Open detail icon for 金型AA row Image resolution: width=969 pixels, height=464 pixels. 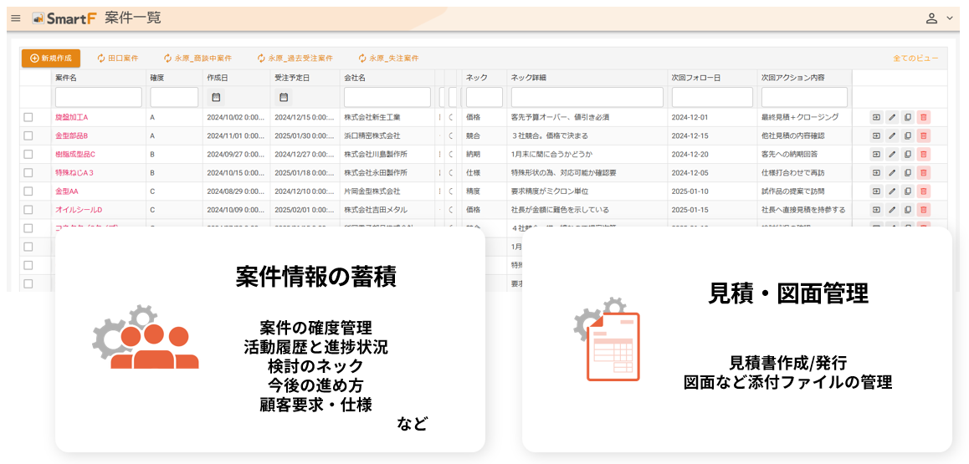click(876, 191)
